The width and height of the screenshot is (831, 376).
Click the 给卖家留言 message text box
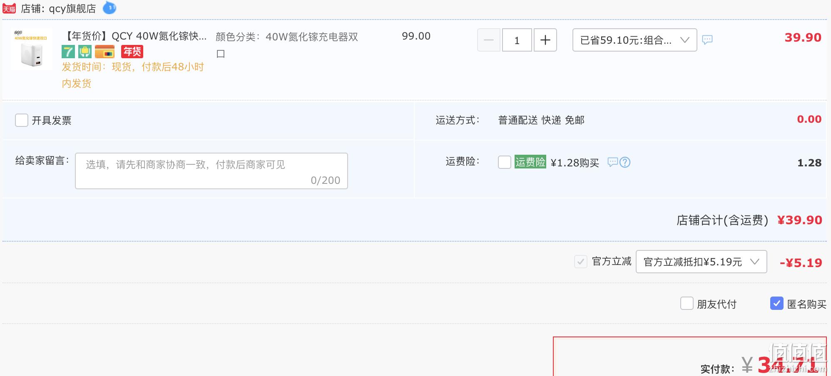tap(211, 171)
